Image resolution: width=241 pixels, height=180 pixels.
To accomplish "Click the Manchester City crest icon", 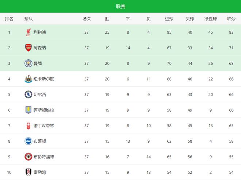I will click(x=28, y=64).
